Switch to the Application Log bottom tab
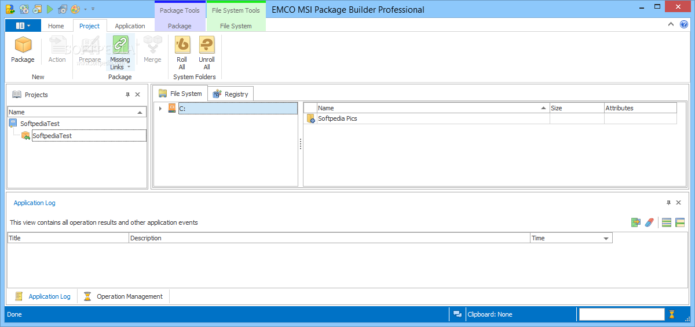Viewport: 695px width, 327px height. coord(42,296)
